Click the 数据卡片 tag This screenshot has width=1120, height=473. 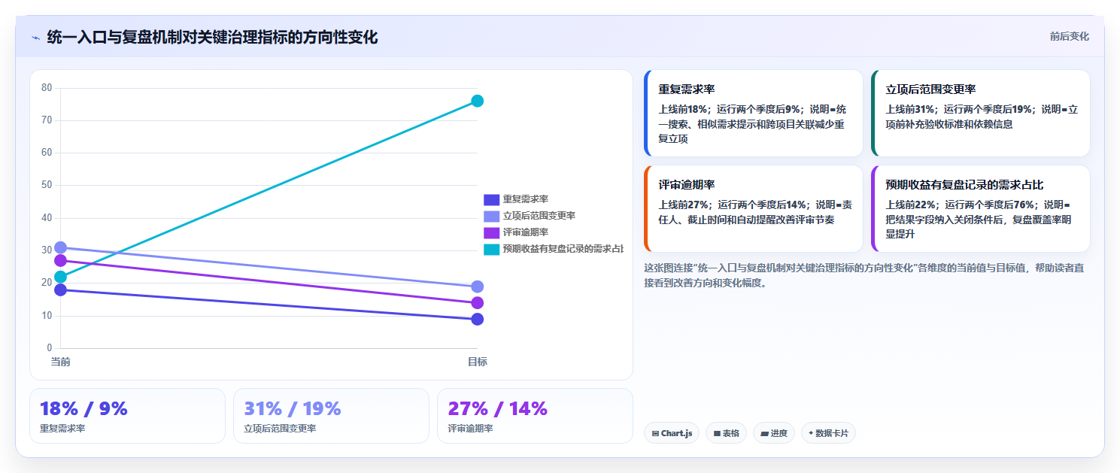828,433
